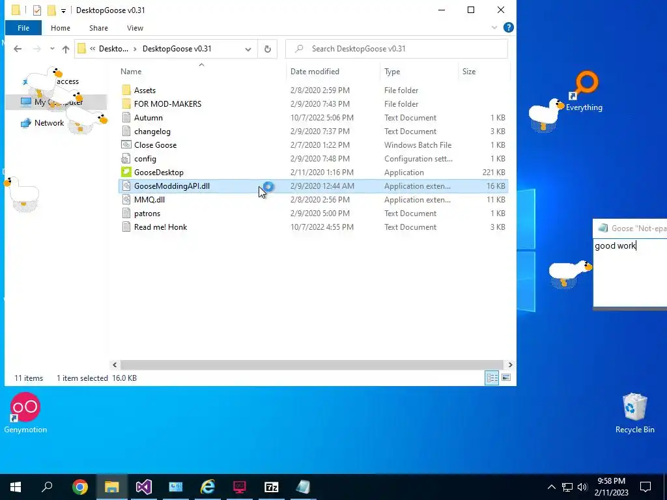The image size is (667, 500).
Task: Click into the Goose notepad text area
Action: point(630,272)
